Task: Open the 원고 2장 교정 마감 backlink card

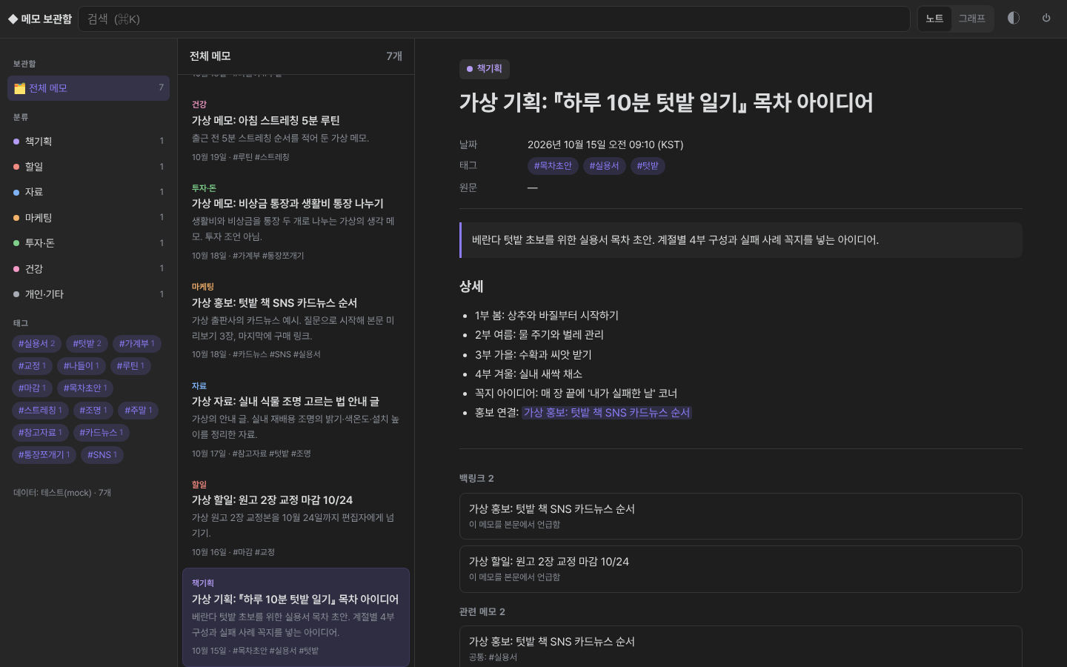Action: (740, 569)
